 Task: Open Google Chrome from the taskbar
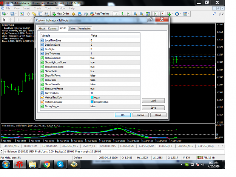(47, 165)
